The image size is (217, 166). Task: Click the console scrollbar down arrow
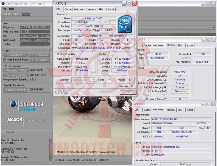click(50, 160)
